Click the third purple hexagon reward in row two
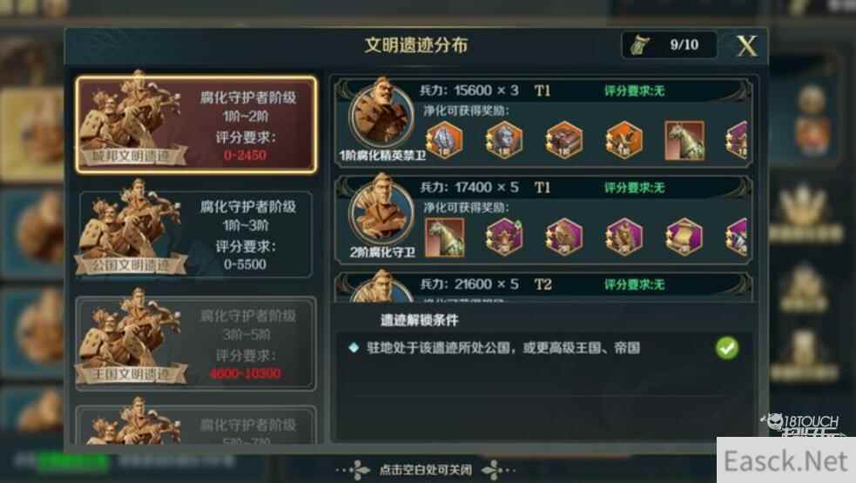856x483 pixels. coord(623,237)
